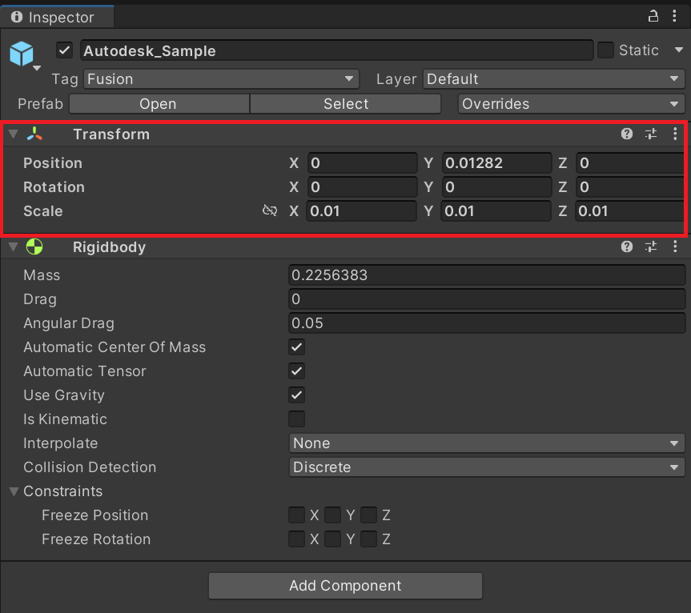Screen dimensions: 691x613
Task: Uncheck Automatic Tensor
Action: tap(296, 371)
